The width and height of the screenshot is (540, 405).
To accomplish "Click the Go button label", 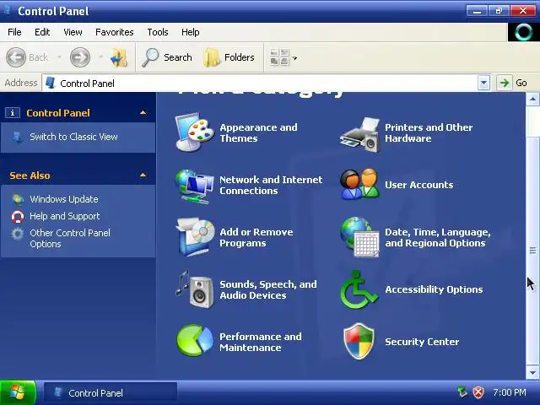I will pyautogui.click(x=521, y=83).
